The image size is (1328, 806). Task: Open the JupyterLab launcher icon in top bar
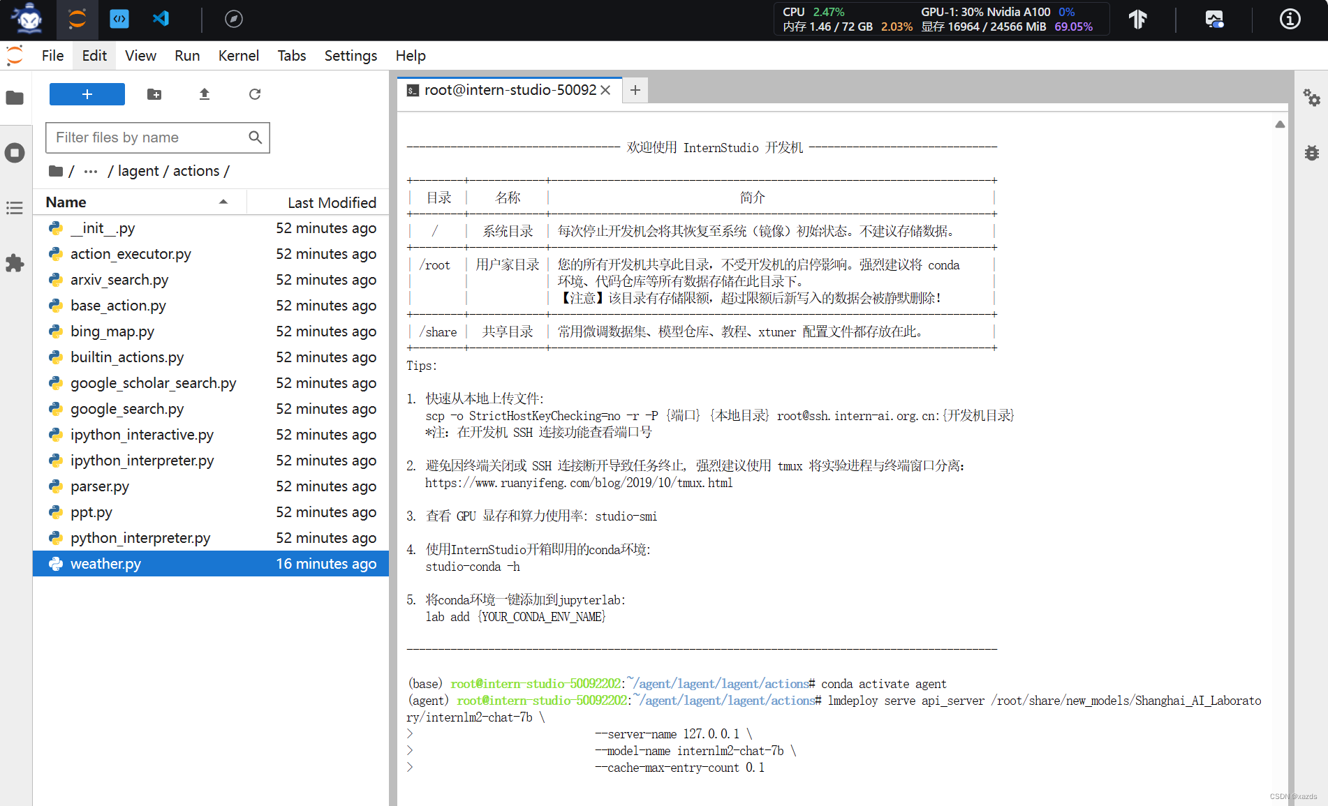tap(77, 19)
